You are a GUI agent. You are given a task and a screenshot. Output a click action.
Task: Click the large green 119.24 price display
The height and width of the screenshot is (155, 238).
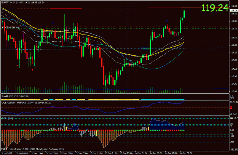click(215, 8)
